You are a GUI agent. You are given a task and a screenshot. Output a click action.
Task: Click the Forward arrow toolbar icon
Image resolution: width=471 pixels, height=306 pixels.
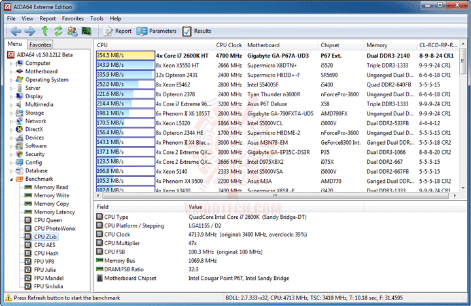click(x=29, y=31)
